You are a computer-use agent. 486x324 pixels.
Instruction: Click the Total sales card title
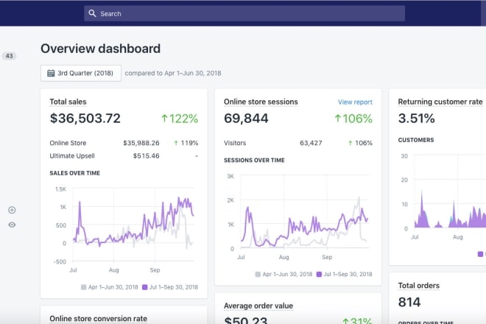pos(68,102)
